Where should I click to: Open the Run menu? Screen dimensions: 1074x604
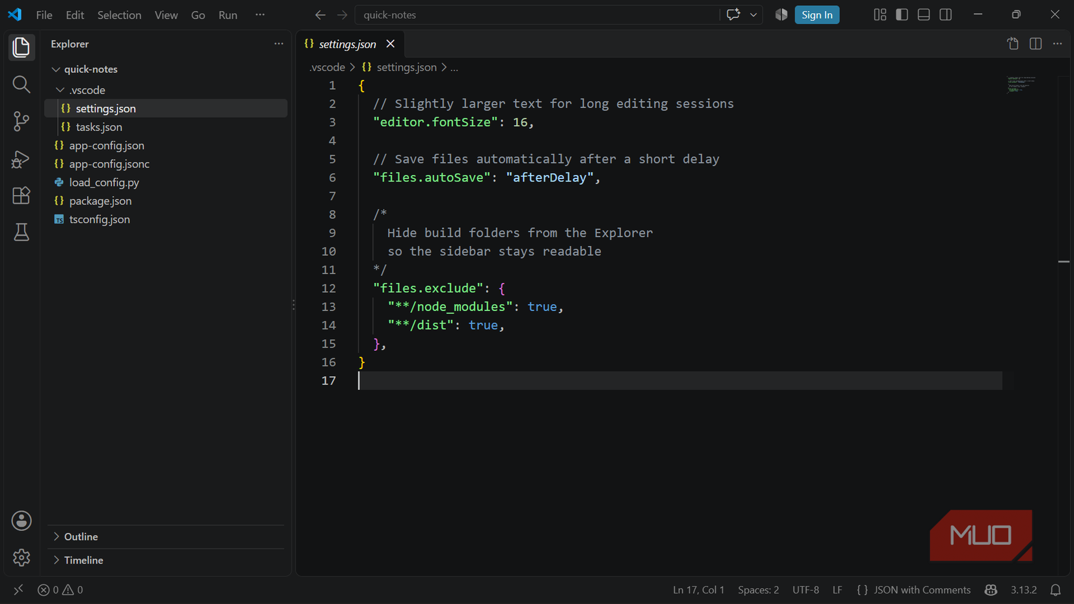coord(228,15)
